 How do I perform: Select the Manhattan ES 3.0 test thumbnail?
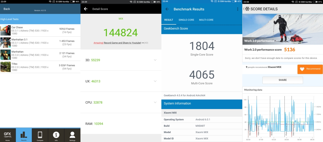click(6, 55)
